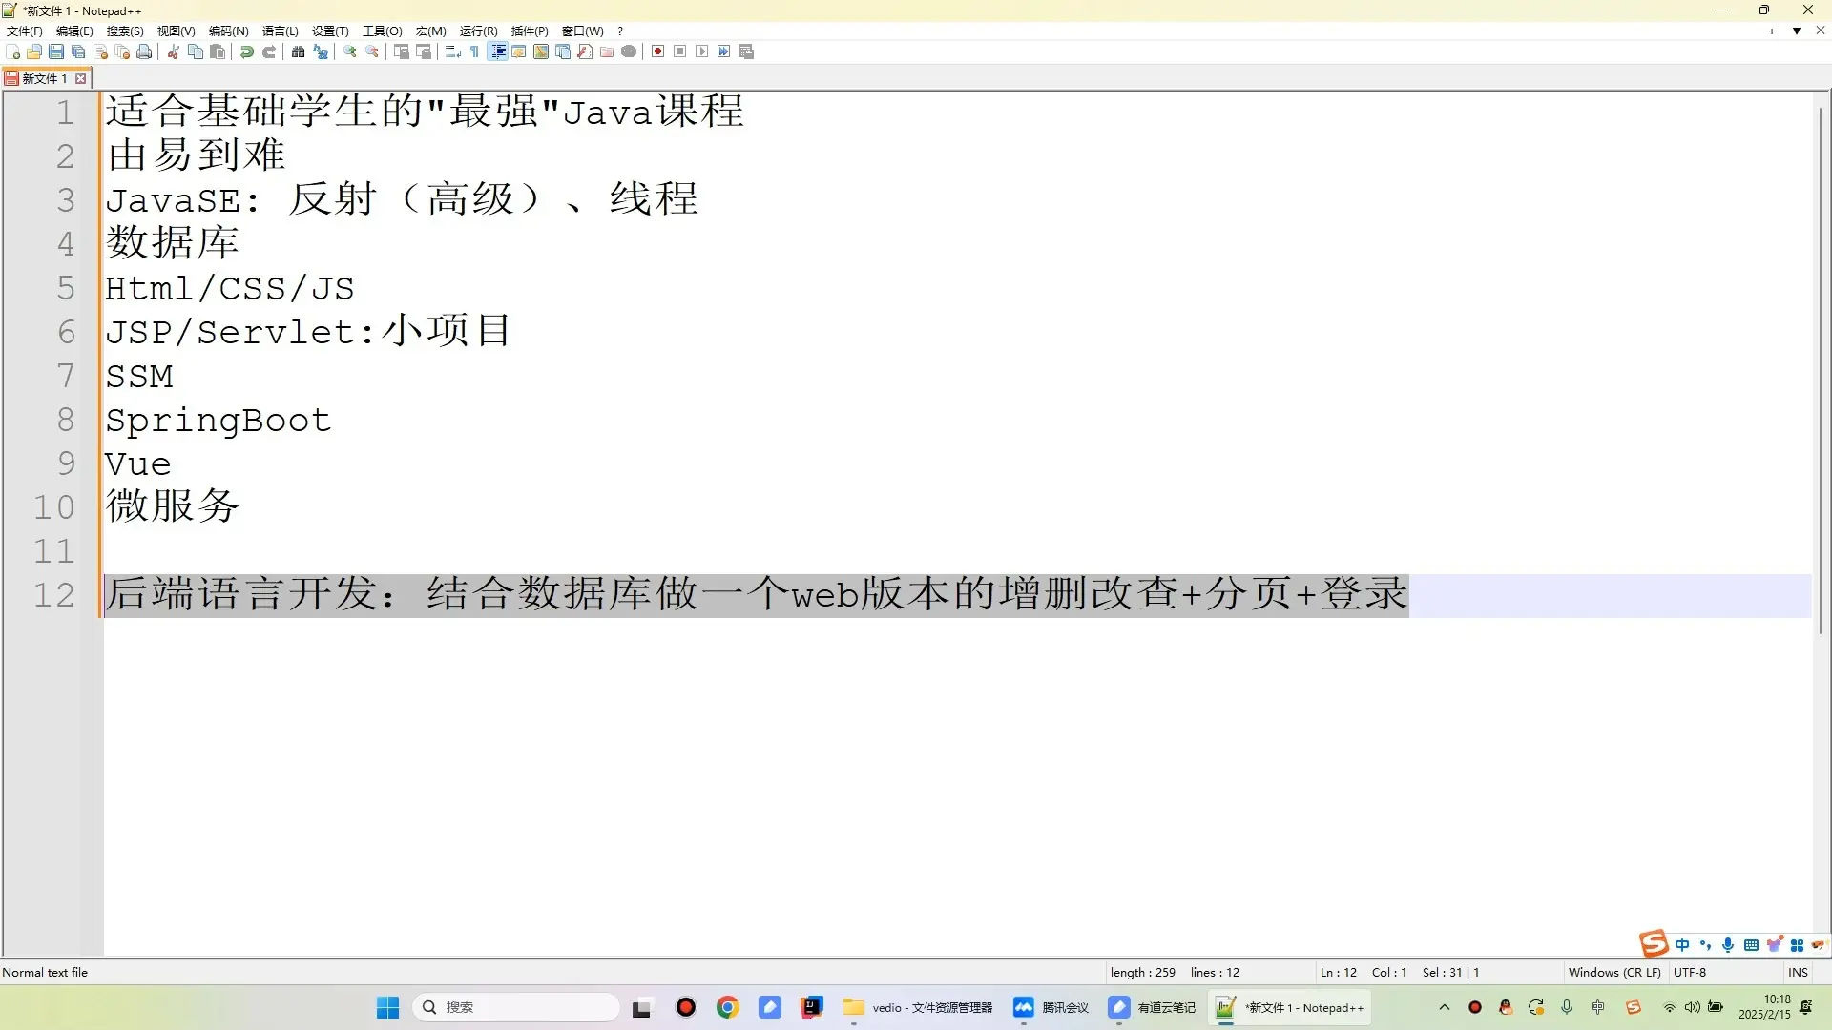Save the current document
1832x1030 pixels.
tap(55, 51)
